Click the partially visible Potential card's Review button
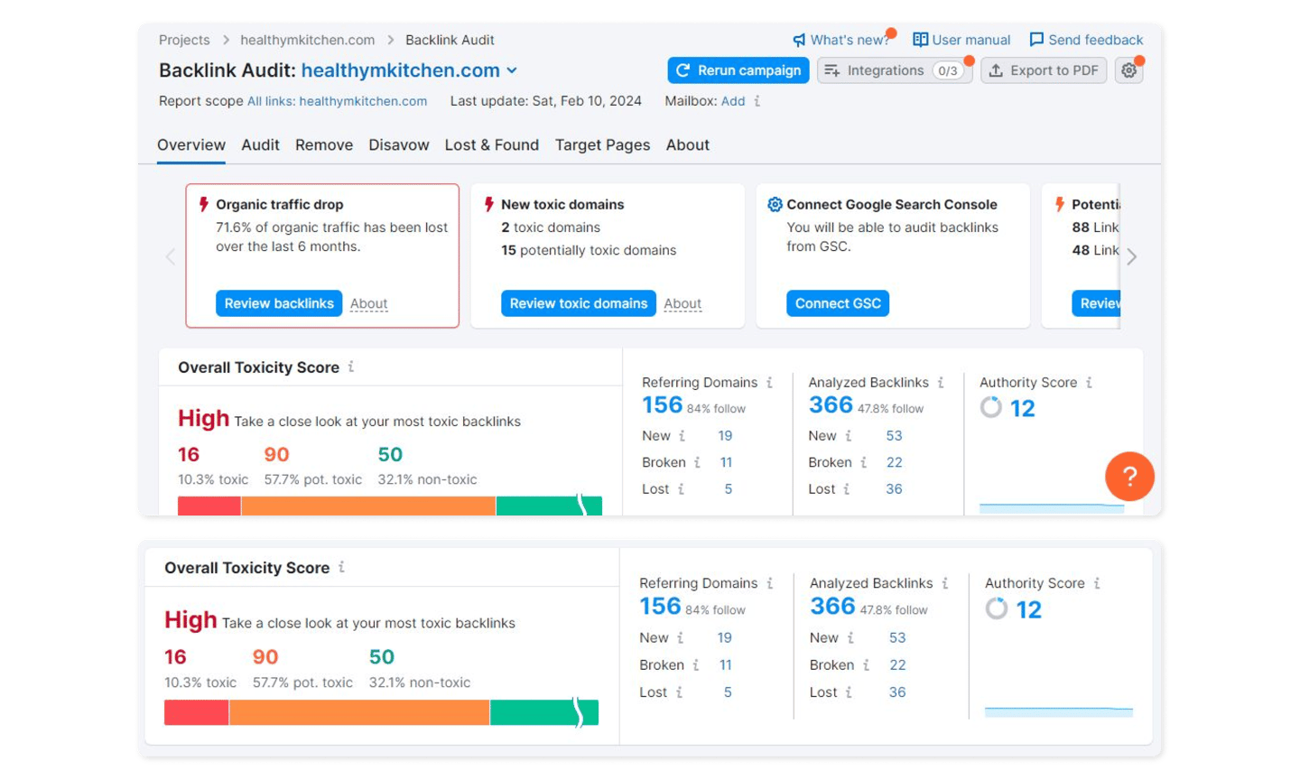 [1096, 303]
